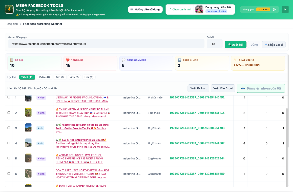Click the Group / Fanpage URL field

click(x=106, y=44)
